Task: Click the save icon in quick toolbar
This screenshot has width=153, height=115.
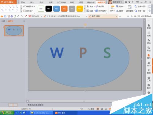Action: pyautogui.click(x=5, y=16)
